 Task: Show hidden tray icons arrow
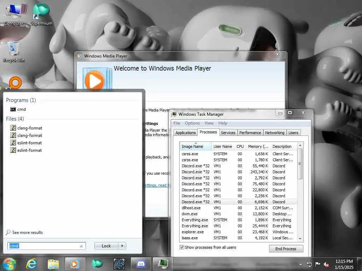tap(300, 264)
